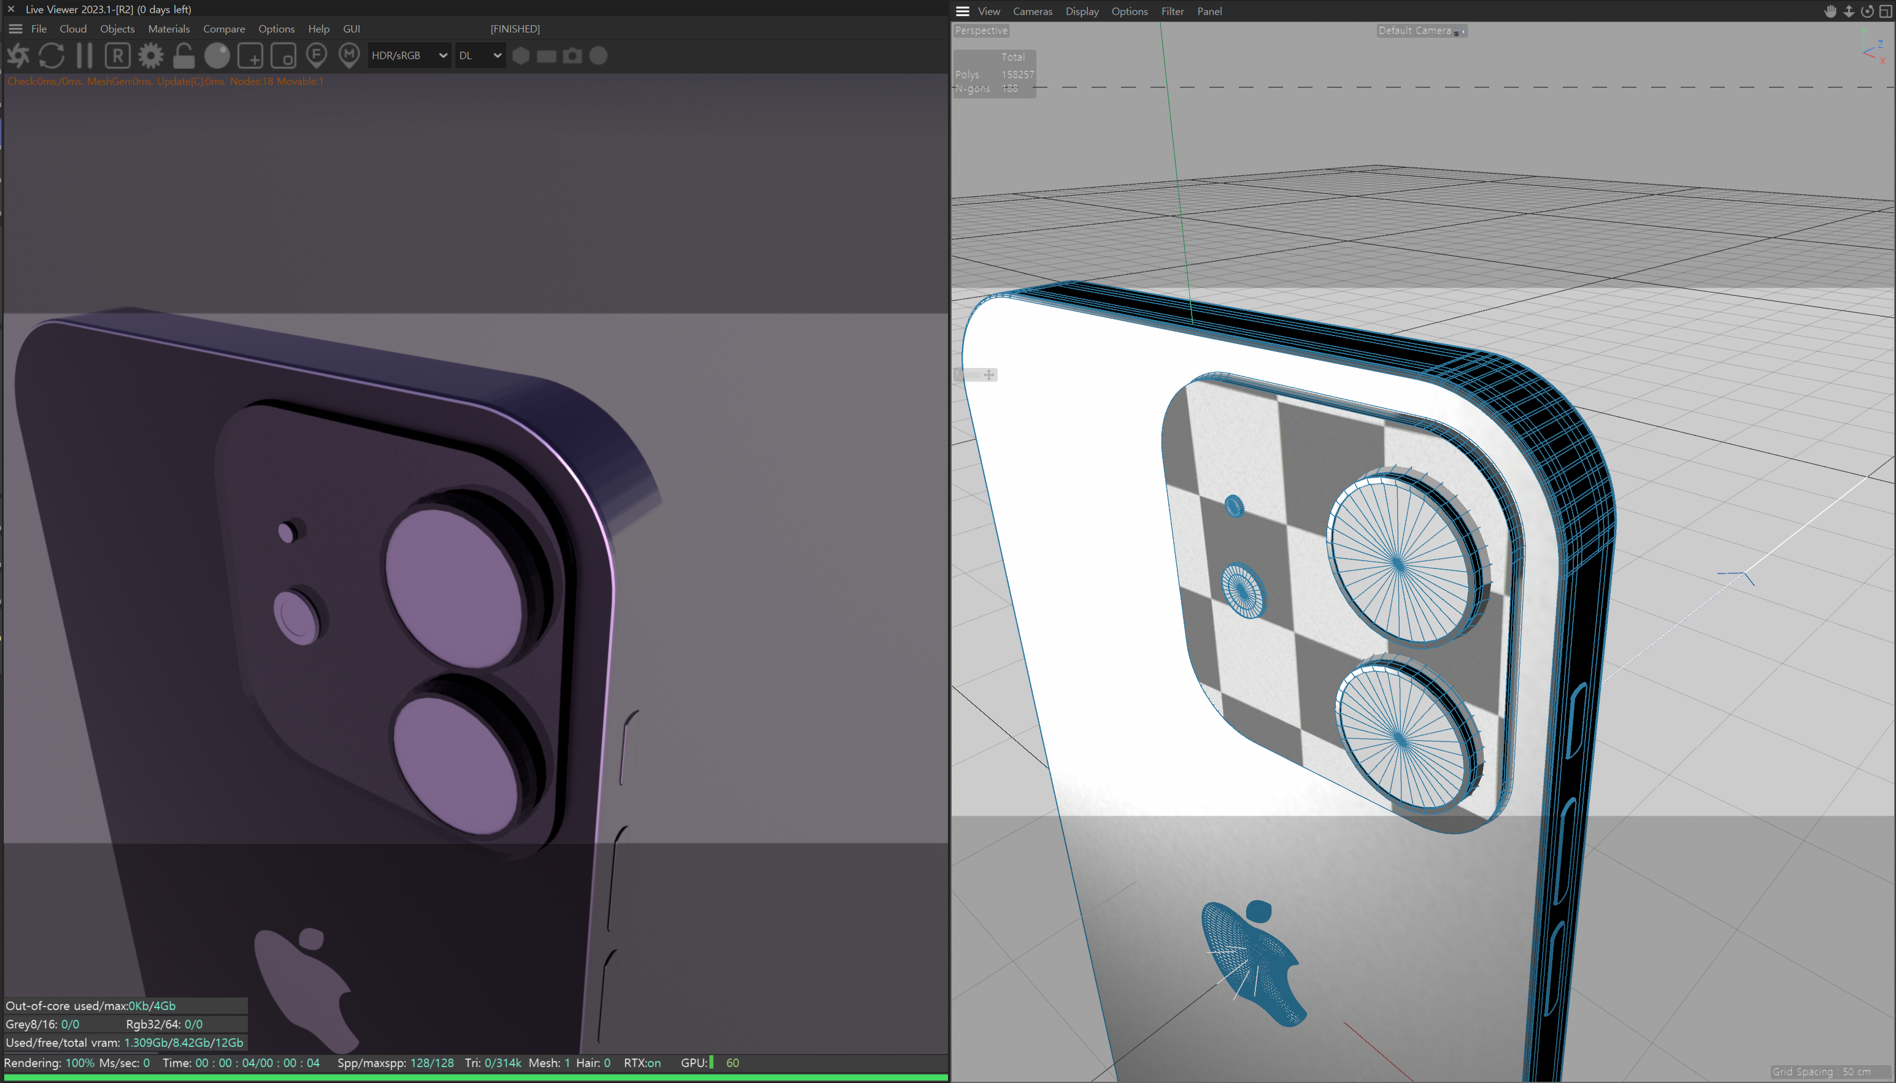Click the [FINISHED] render status text
This screenshot has width=1896, height=1083.
(x=515, y=29)
